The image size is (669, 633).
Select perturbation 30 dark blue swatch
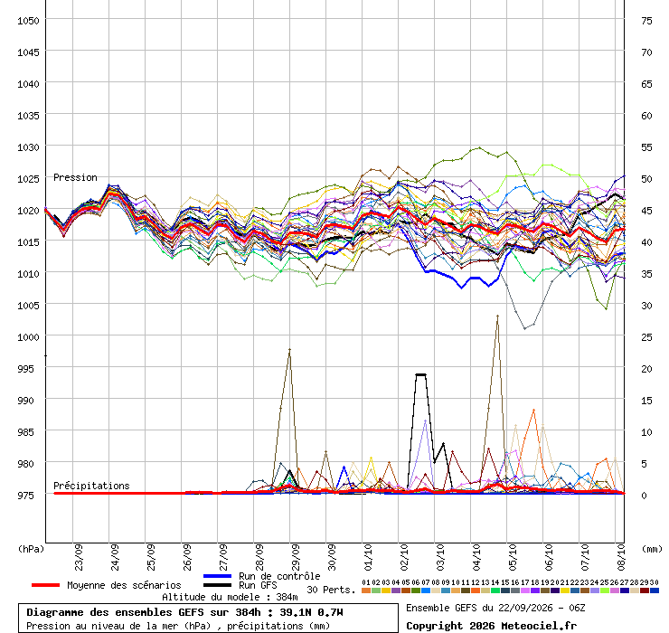click(x=654, y=590)
